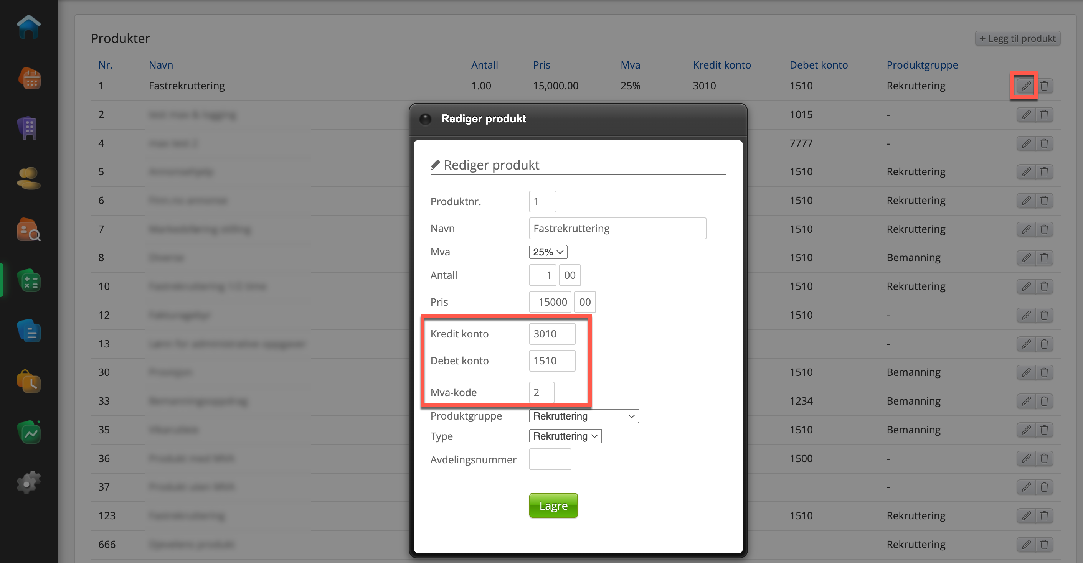
Task: Open the green statistics chart icon
Action: 28,432
